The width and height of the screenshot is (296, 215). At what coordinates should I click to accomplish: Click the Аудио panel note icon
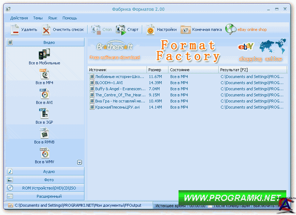coord(10,171)
